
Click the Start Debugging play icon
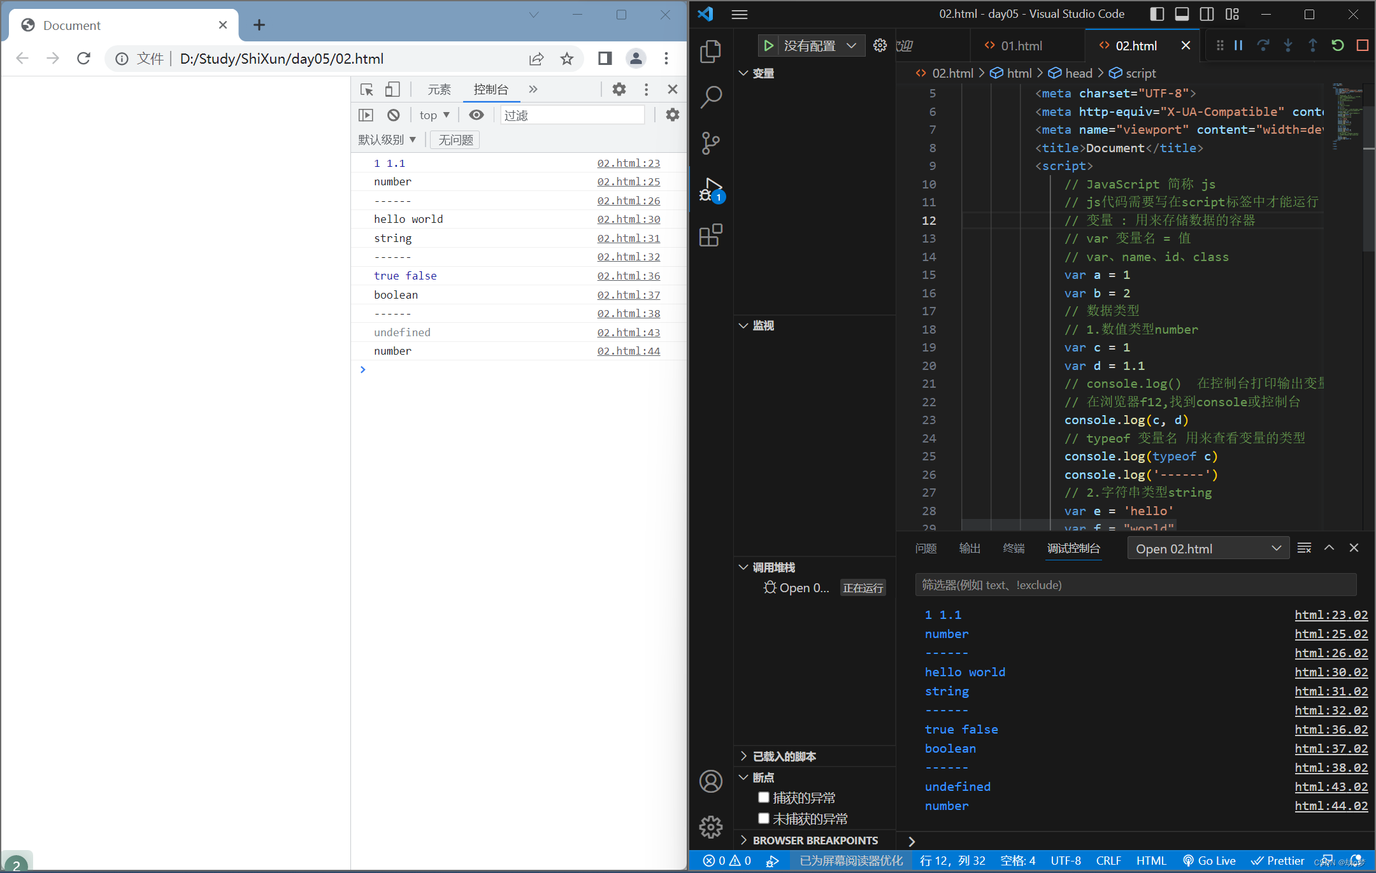(x=768, y=46)
